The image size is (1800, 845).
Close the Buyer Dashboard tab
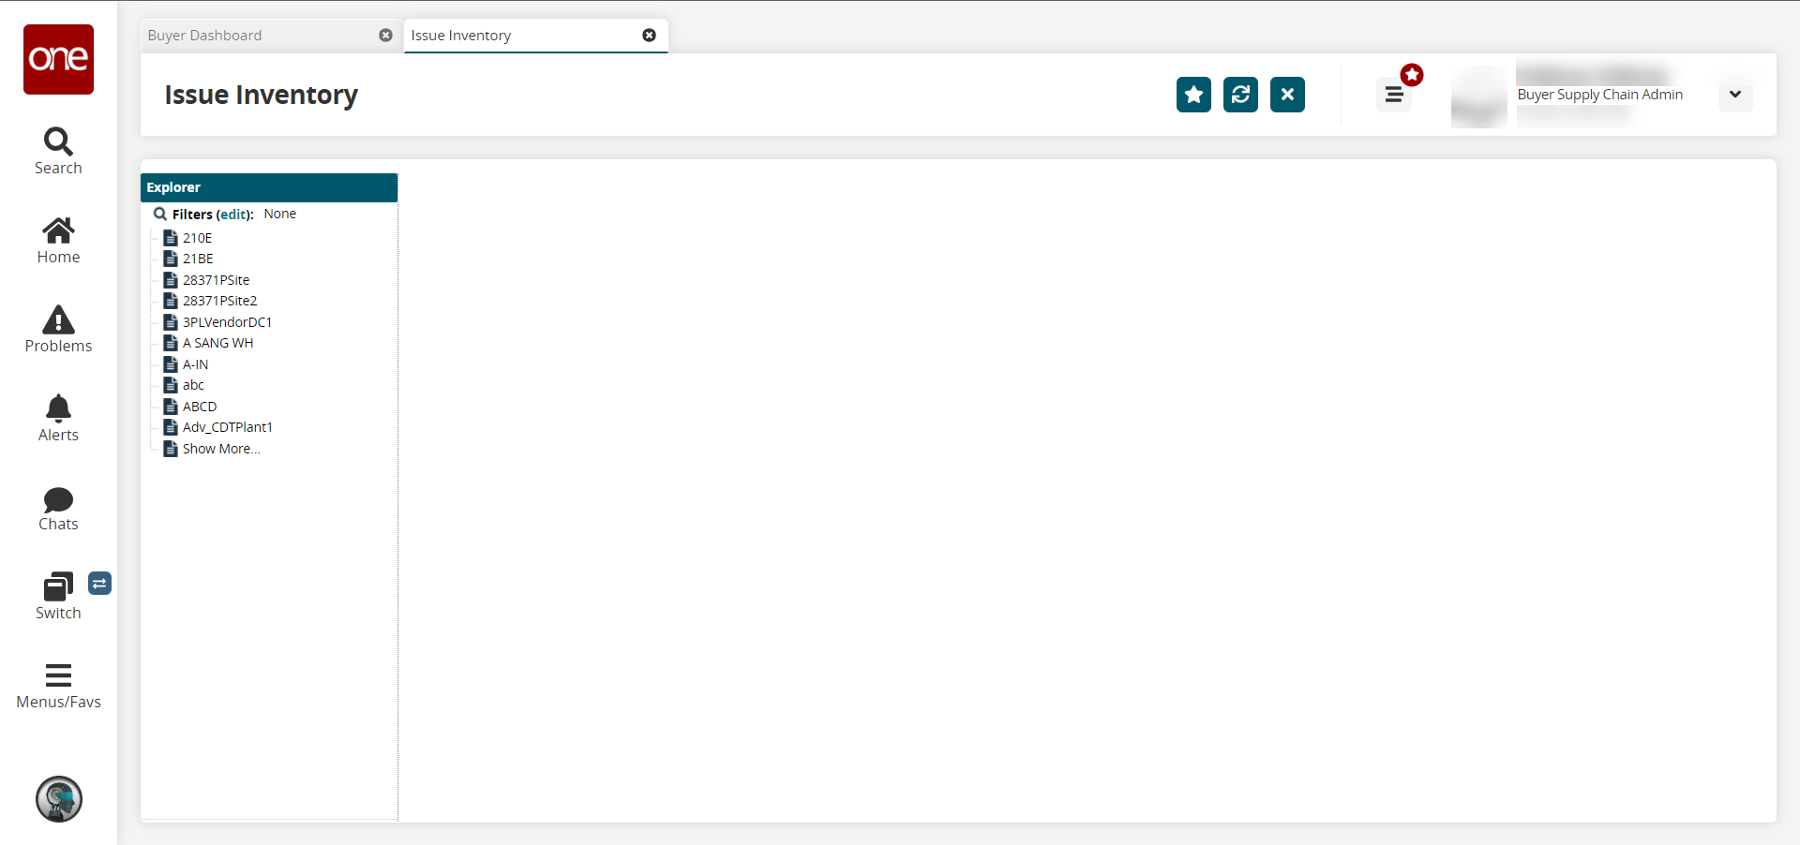click(385, 36)
